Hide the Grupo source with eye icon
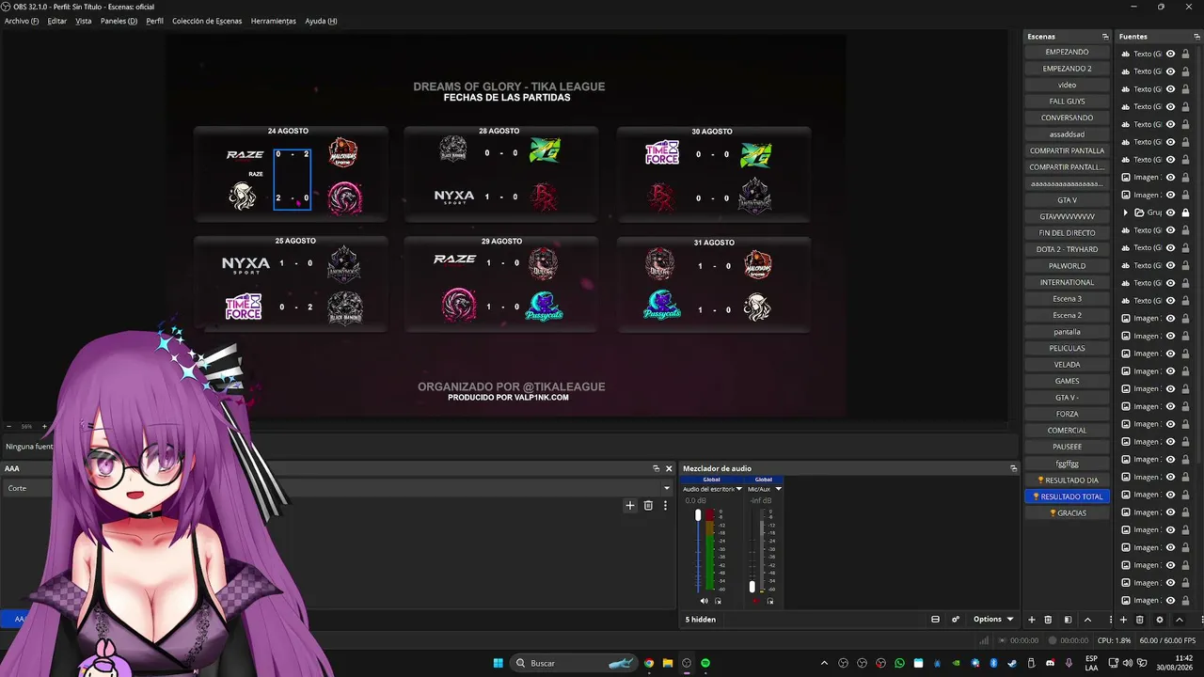The height and width of the screenshot is (677, 1204). point(1170,213)
